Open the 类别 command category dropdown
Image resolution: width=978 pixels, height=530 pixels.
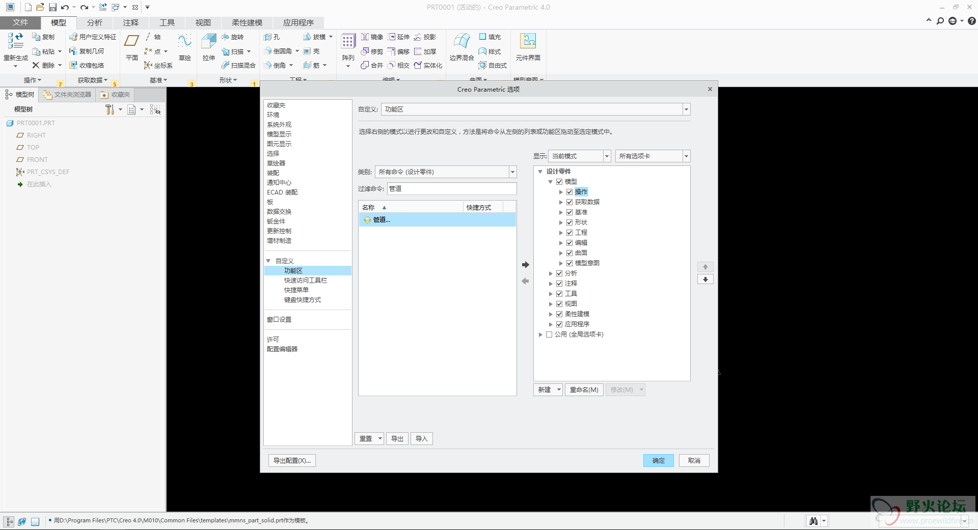[512, 172]
